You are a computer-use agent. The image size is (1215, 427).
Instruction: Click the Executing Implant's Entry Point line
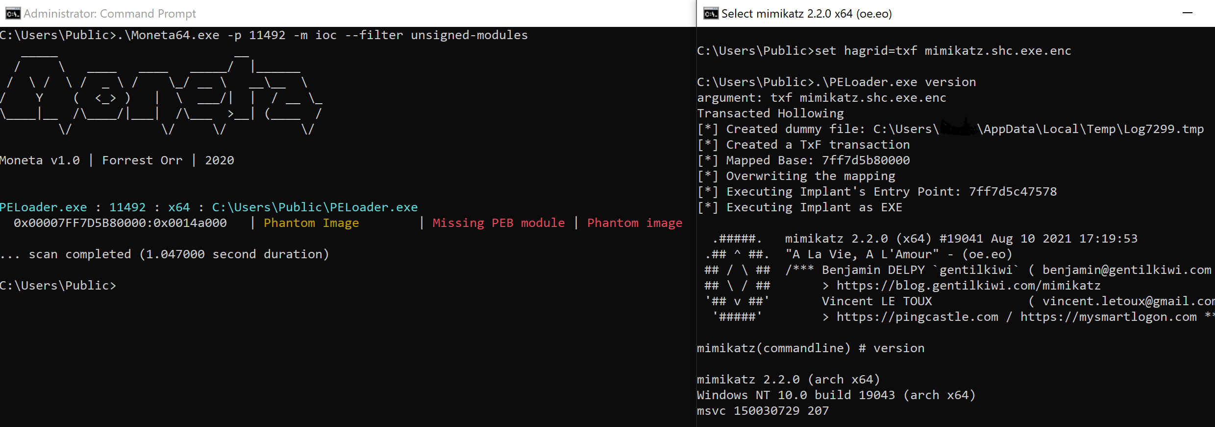click(877, 192)
